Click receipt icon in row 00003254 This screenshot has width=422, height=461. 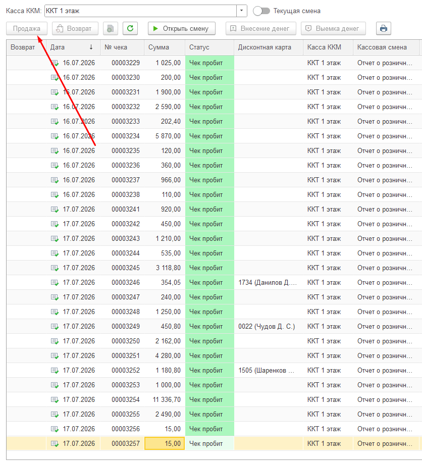[x=55, y=399]
